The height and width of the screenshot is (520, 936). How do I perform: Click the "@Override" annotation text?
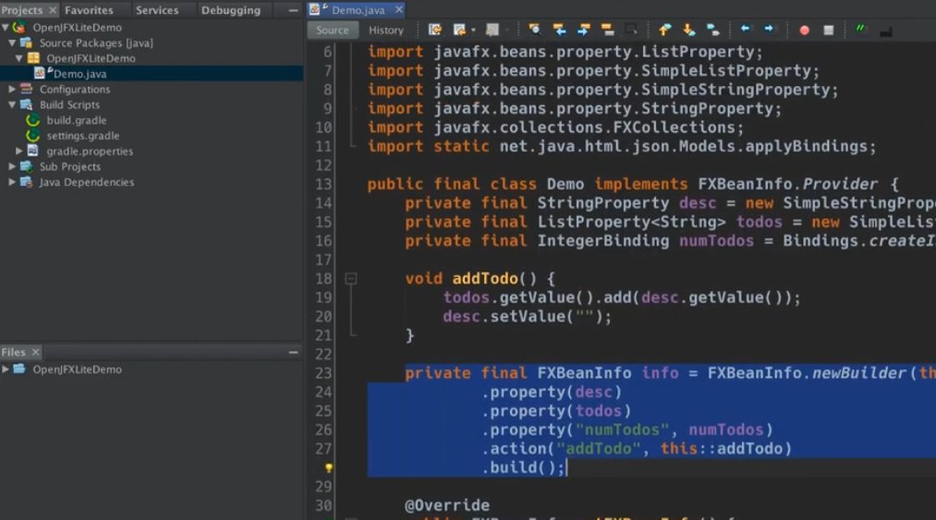pos(447,505)
